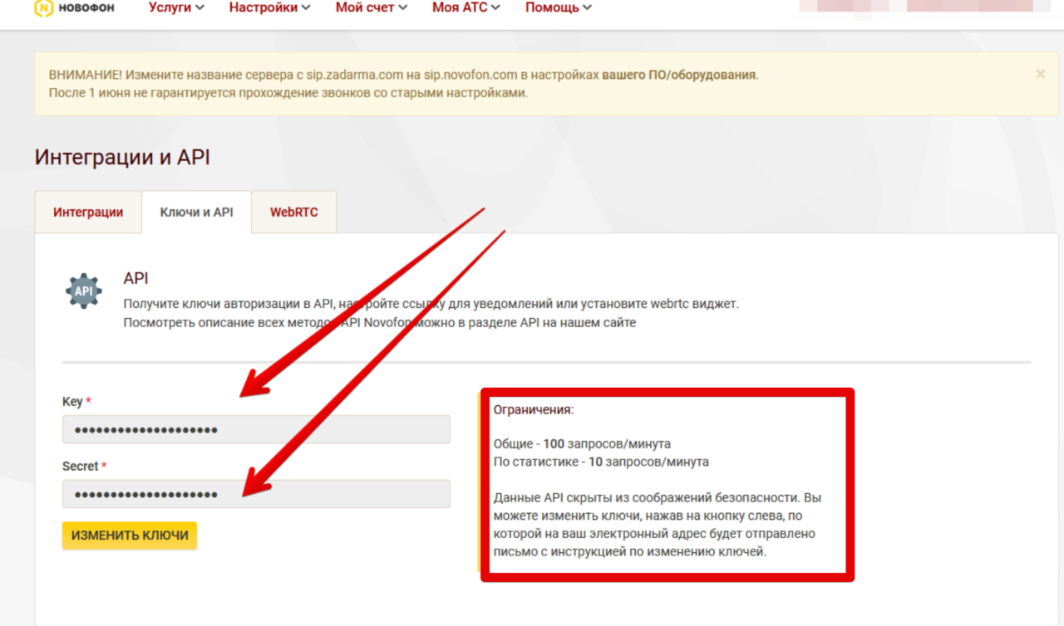
Task: Focus the Key input field
Action: point(256,429)
